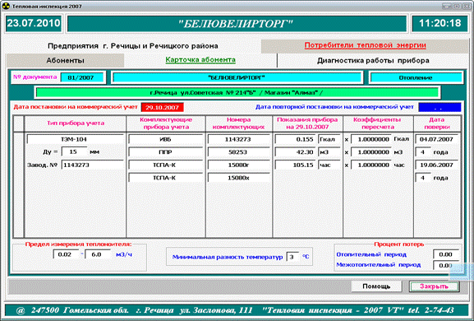
Task: Click the Гкал unit field of the 0.155 reading
Action: [329, 139]
